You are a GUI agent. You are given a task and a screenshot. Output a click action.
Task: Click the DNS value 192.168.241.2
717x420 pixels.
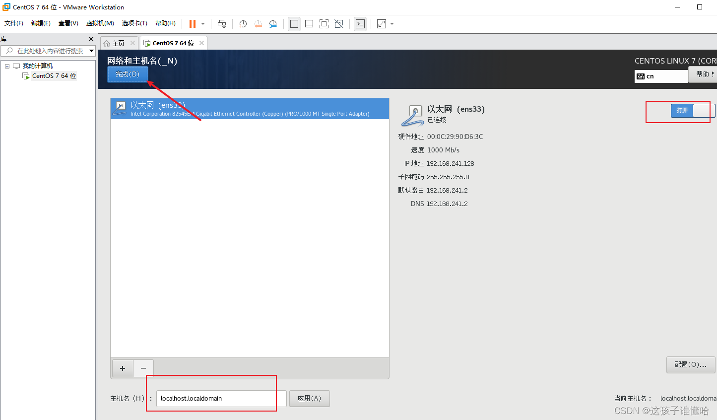447,204
